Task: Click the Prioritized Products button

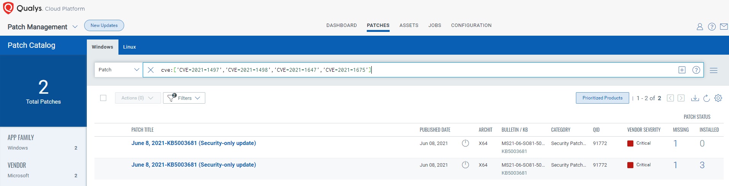Action: point(603,98)
